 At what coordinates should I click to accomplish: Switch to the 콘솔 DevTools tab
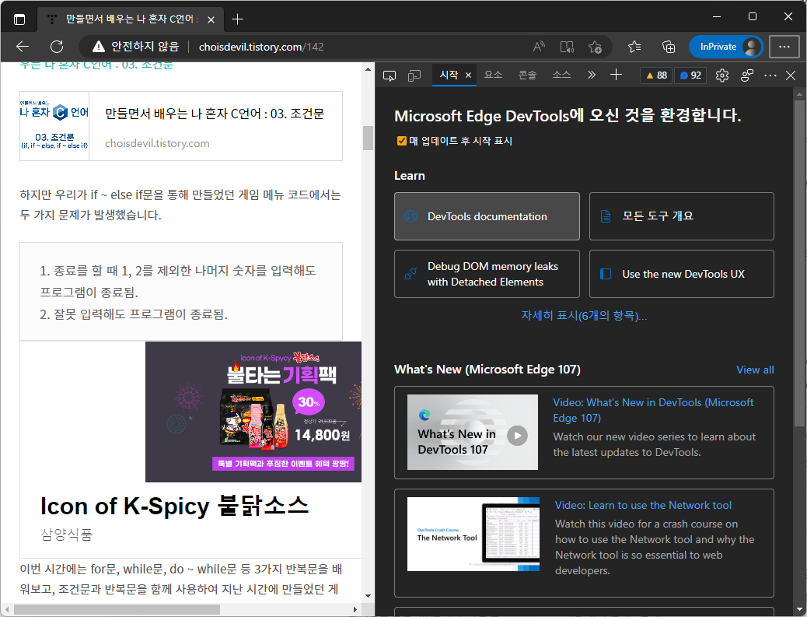[527, 75]
